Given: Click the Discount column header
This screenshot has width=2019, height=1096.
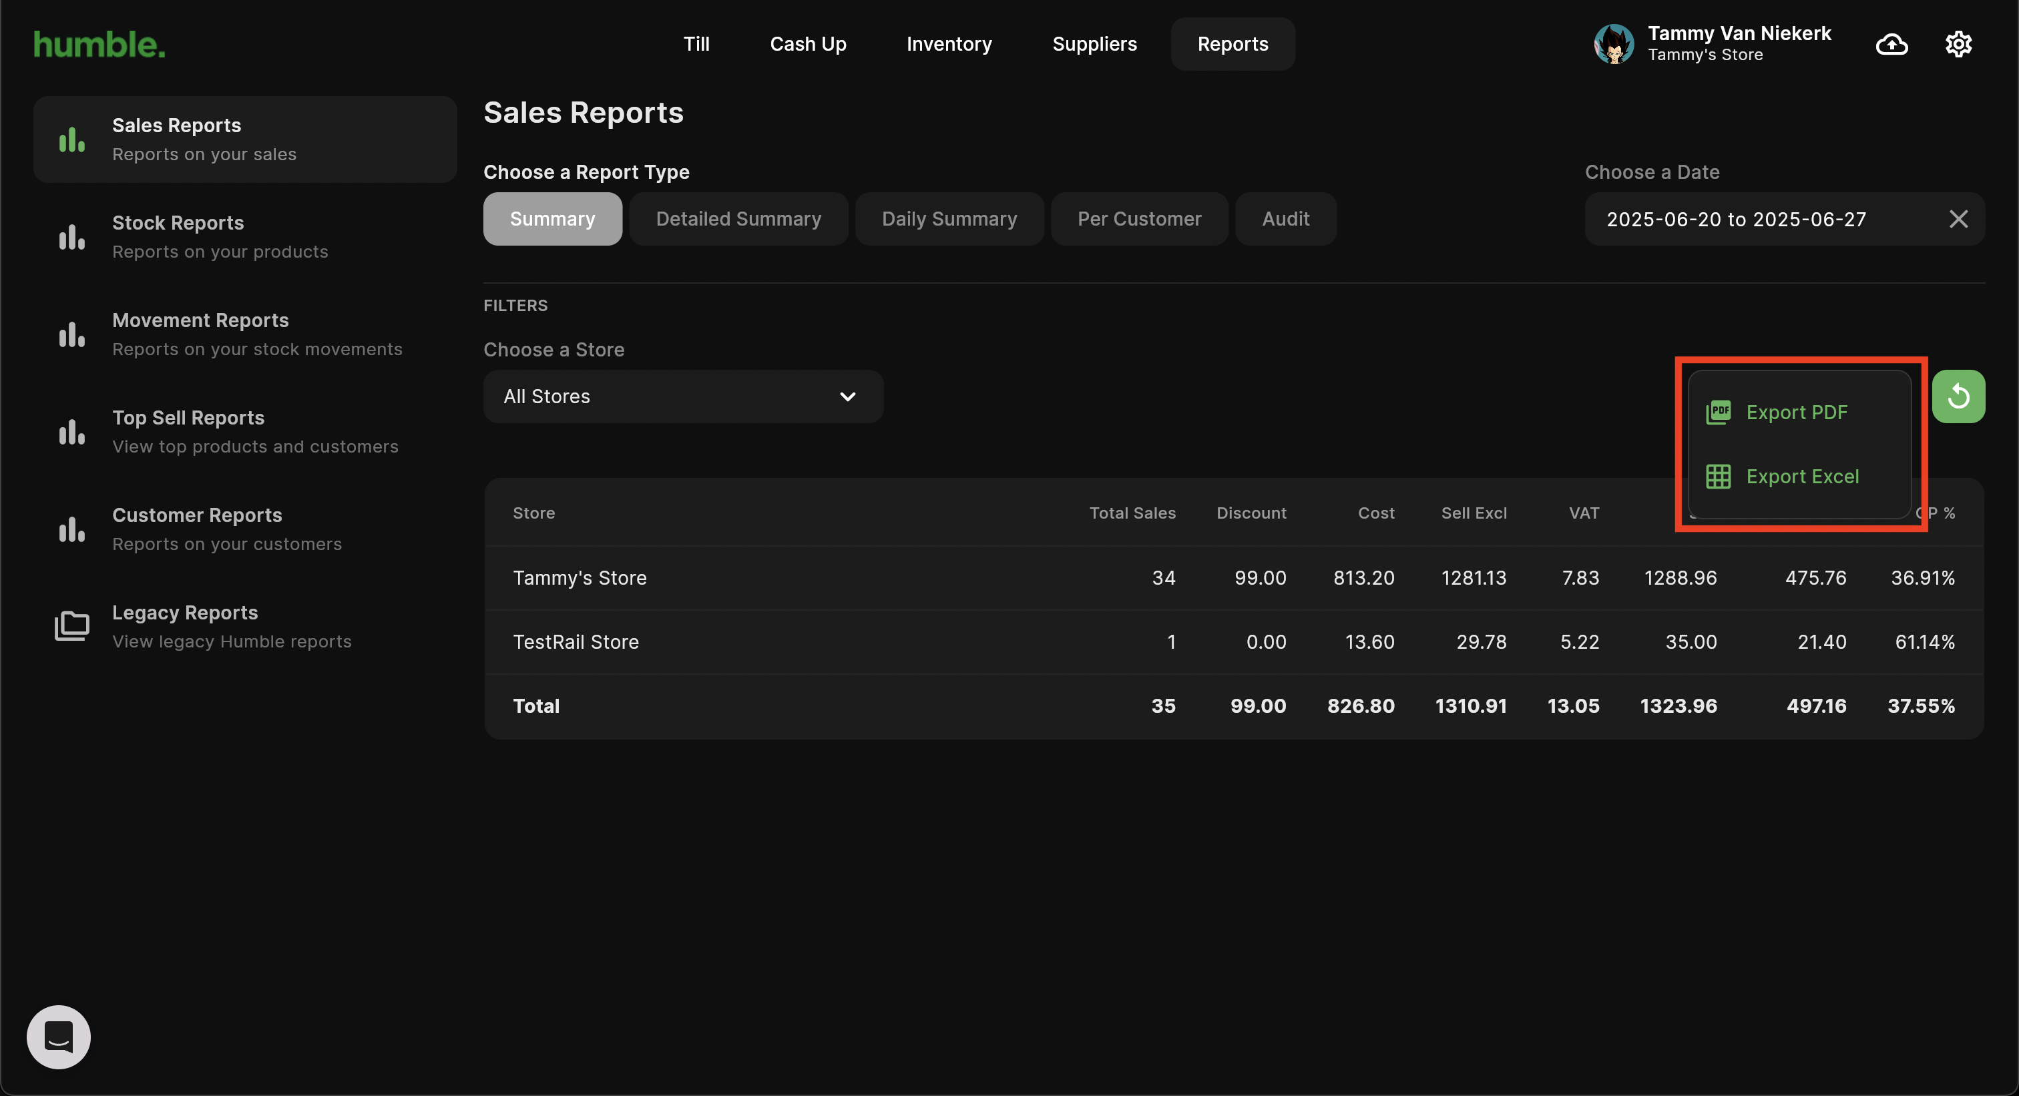Looking at the screenshot, I should pos(1251,513).
